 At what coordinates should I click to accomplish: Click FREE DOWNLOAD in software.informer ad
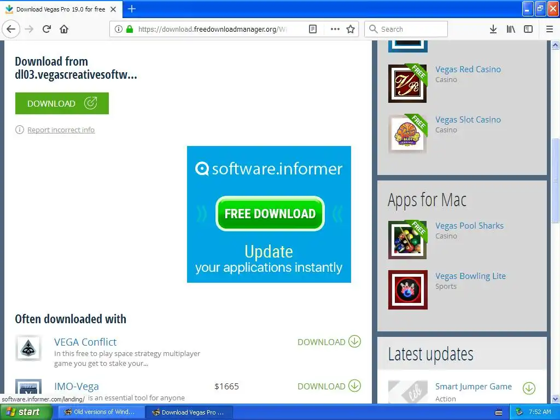pos(270,214)
